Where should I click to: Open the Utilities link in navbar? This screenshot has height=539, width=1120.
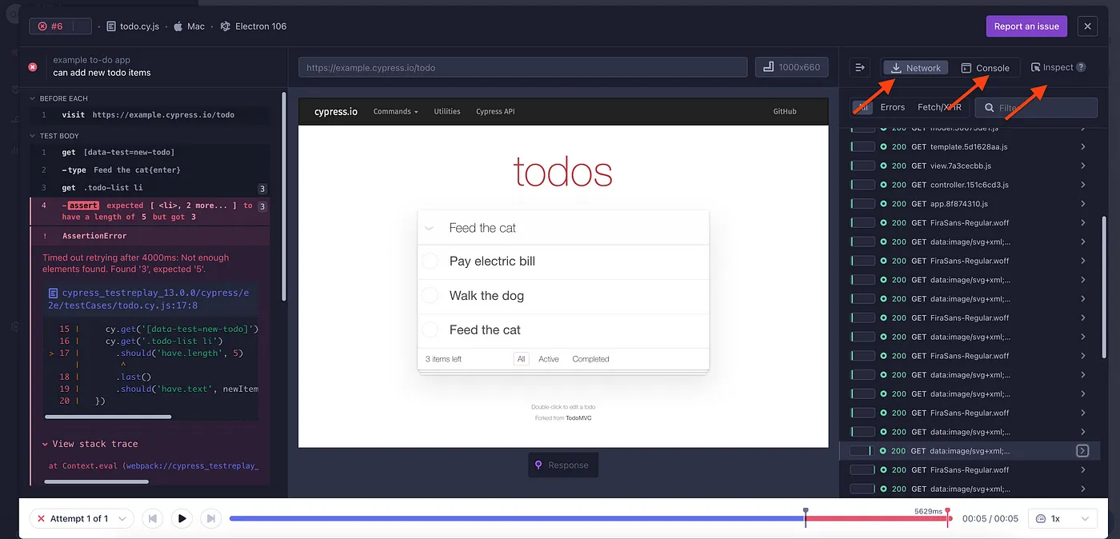[x=447, y=111]
